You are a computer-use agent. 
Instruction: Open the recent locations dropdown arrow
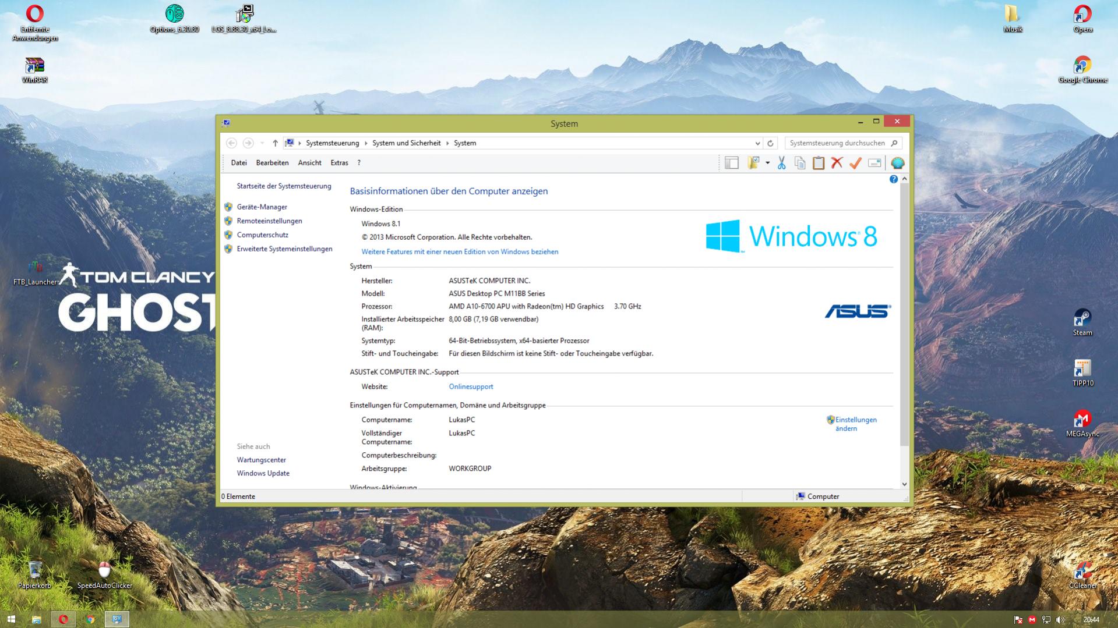pyautogui.click(x=262, y=143)
